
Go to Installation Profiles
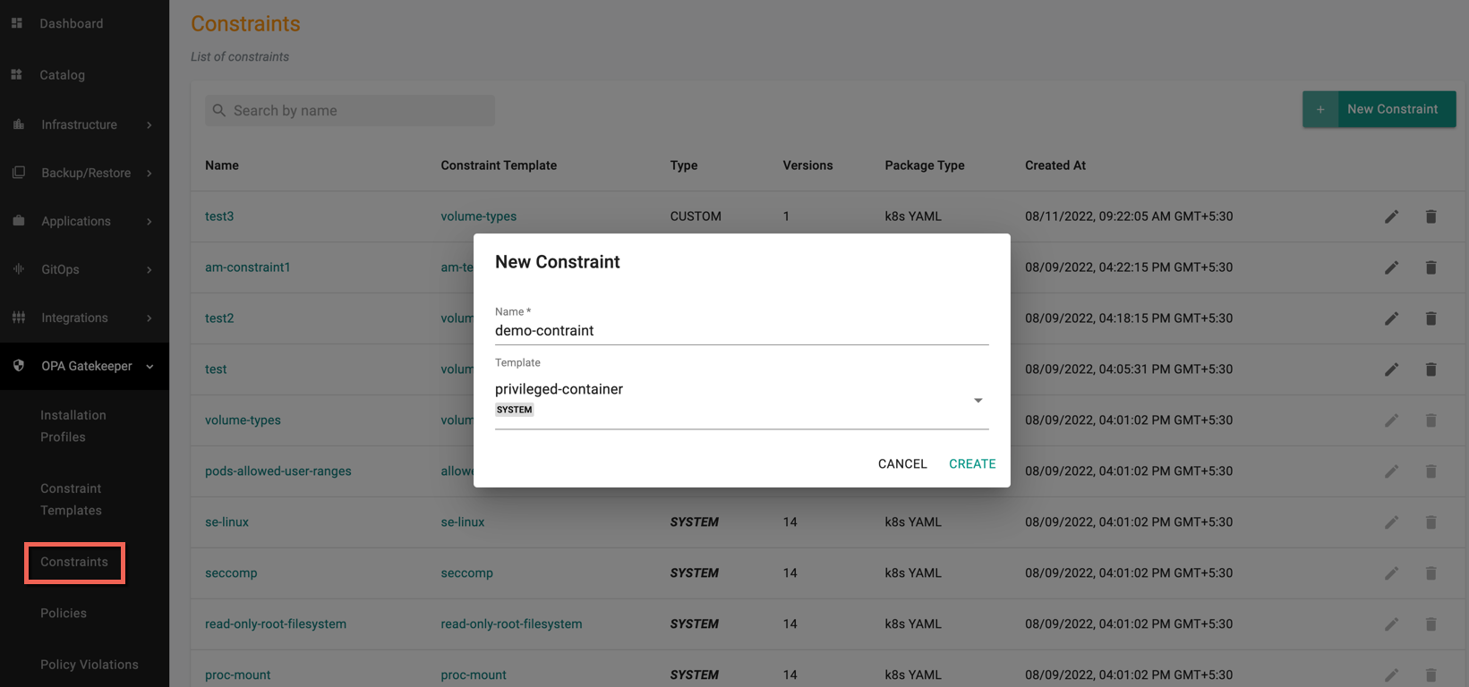click(x=73, y=426)
